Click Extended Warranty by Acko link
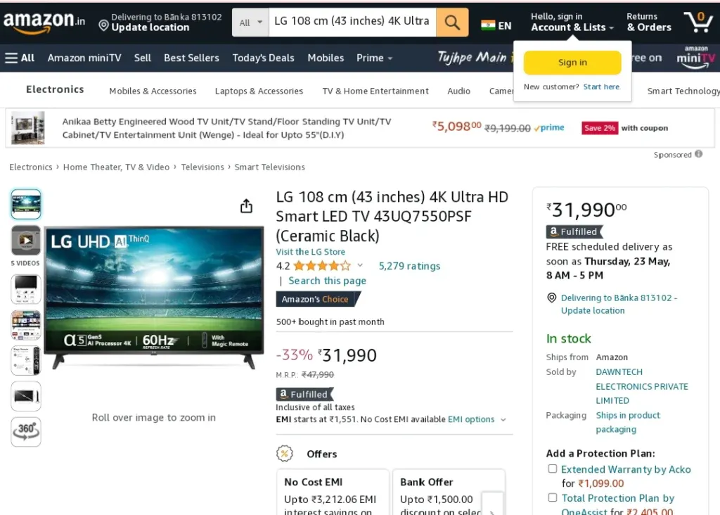The image size is (720, 515). (x=626, y=469)
